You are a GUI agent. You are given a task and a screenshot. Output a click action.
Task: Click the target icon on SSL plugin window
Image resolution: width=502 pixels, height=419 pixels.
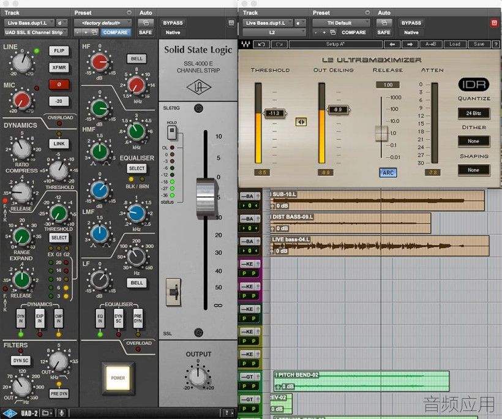click(x=231, y=23)
